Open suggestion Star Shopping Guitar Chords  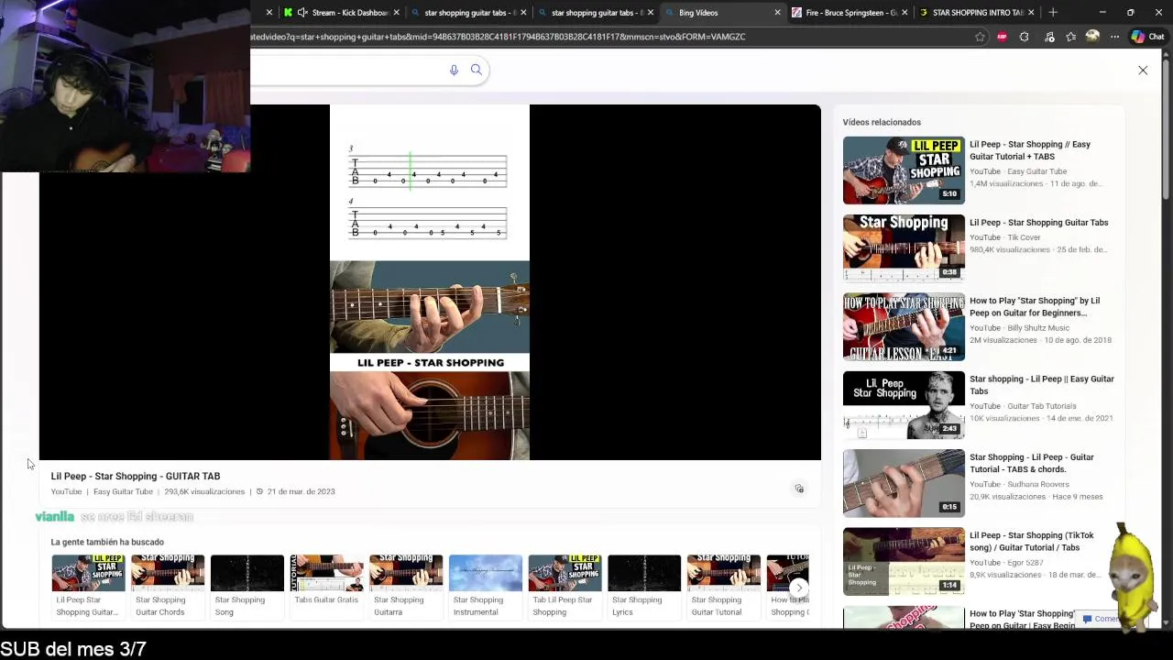click(x=168, y=587)
